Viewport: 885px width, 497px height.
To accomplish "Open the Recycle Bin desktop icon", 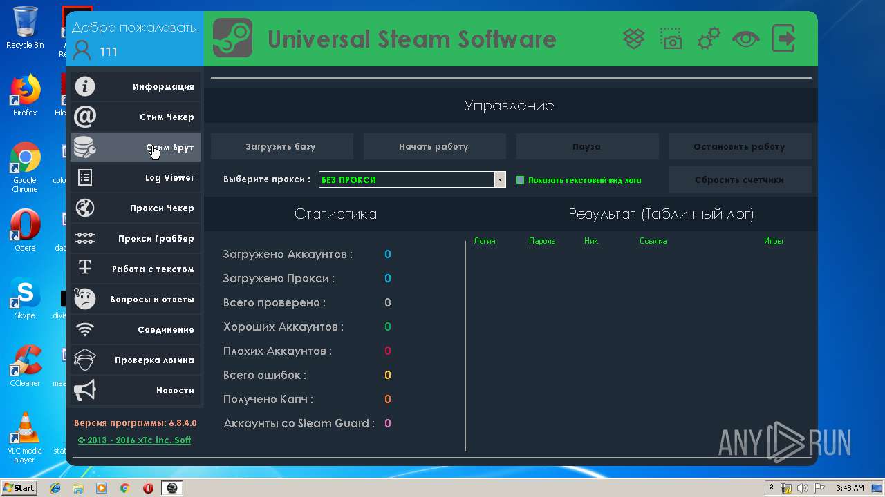I will click(x=25, y=28).
